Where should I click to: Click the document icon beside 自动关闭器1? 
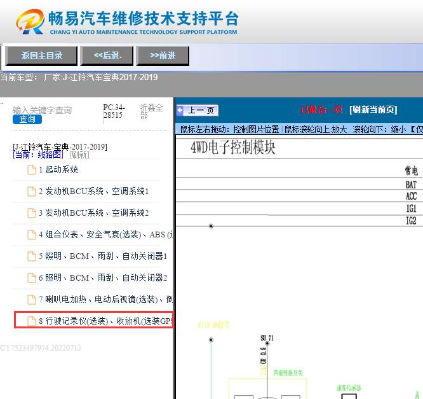pos(32,256)
